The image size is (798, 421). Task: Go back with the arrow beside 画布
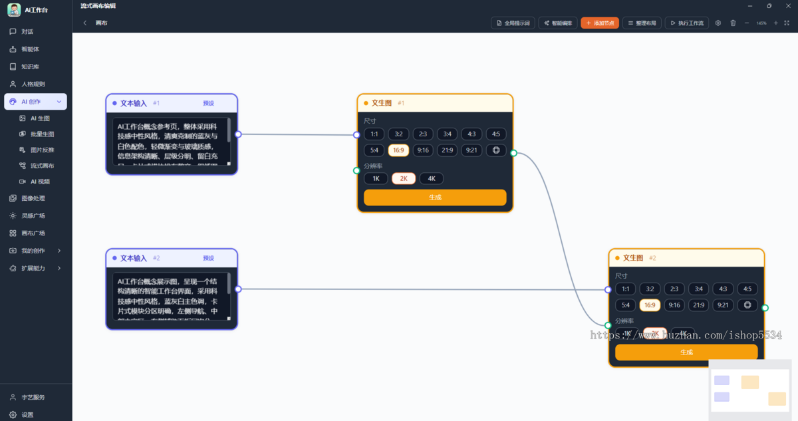pyautogui.click(x=85, y=23)
